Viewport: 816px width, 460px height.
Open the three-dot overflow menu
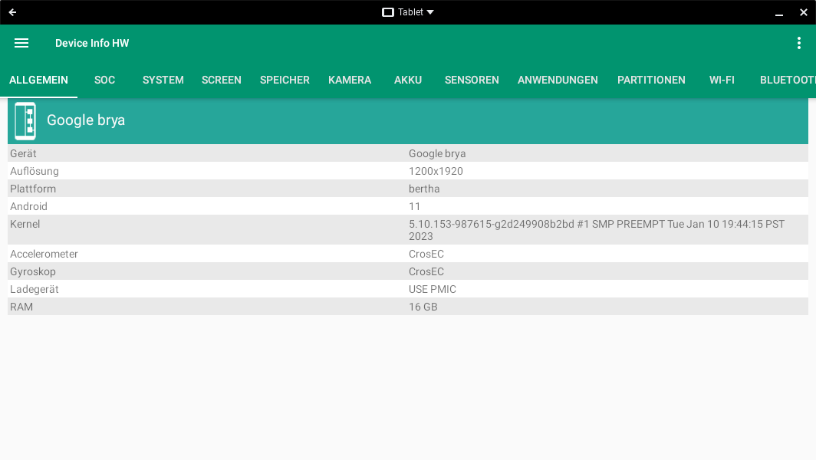[x=799, y=43]
